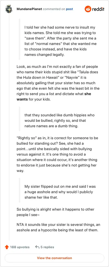Click the MundanePlanet user avatar
Screen dimensions: 109x267
(9, 9)
